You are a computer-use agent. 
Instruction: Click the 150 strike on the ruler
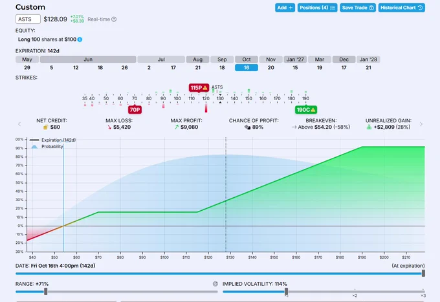click(x=248, y=98)
